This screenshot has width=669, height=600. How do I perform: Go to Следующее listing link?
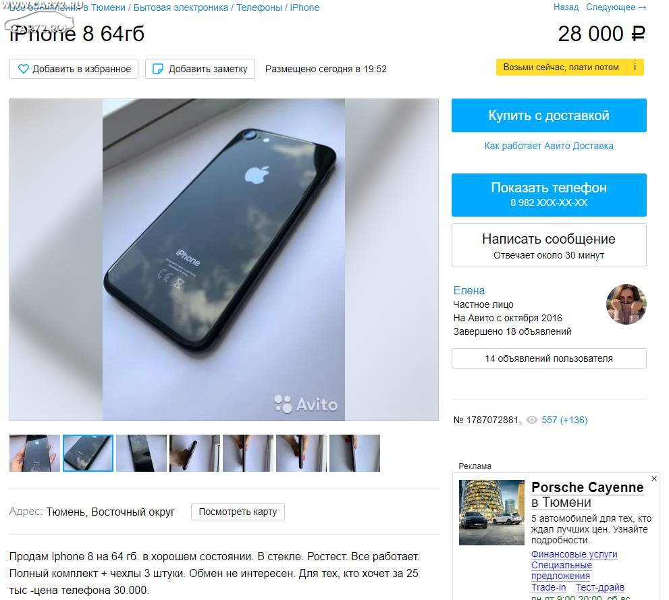point(616,7)
